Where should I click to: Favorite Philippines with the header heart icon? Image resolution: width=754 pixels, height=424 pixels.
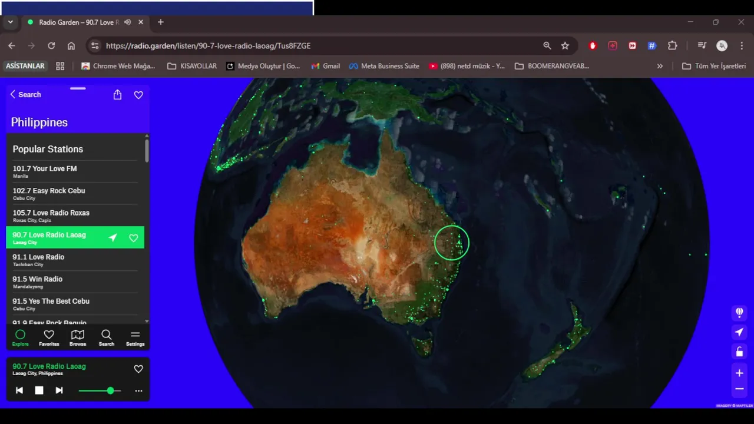click(138, 95)
